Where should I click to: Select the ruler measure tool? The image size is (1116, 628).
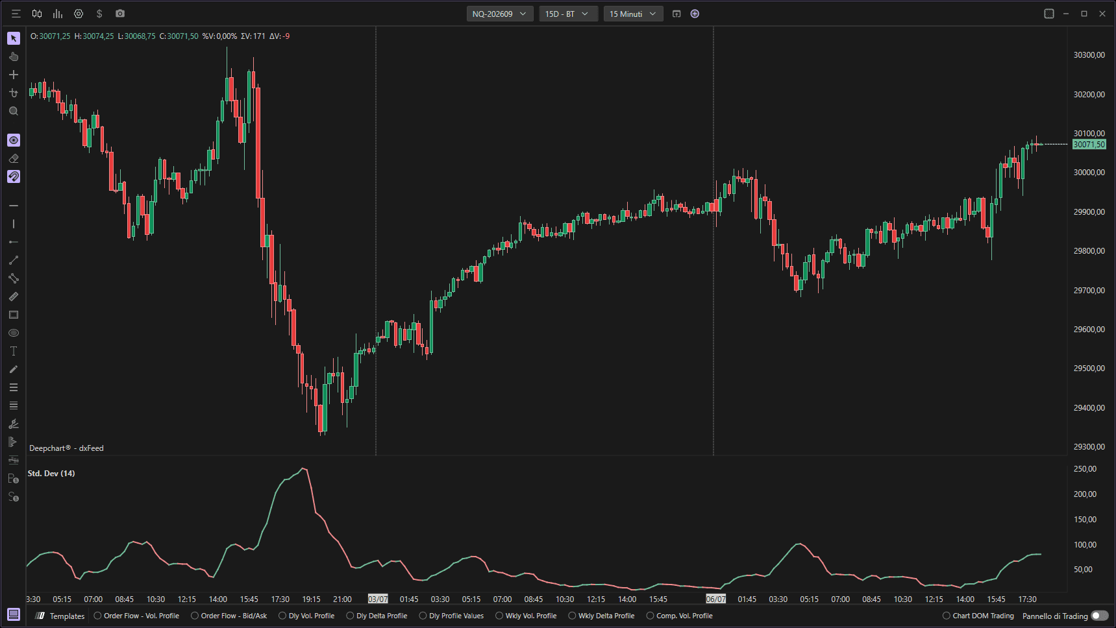14,296
